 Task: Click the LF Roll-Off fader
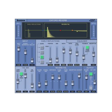pos(32,60)
